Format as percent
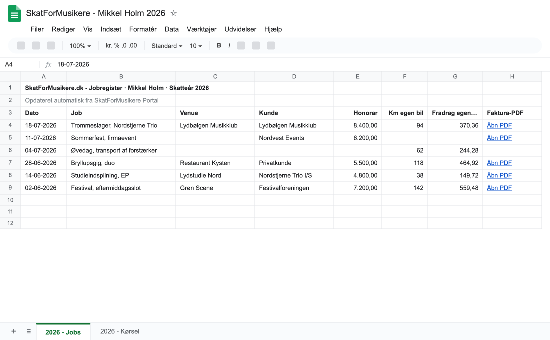Viewport: 550px width, 340px height. click(117, 45)
